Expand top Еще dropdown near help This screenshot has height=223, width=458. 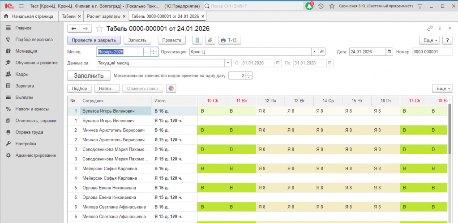point(430,40)
